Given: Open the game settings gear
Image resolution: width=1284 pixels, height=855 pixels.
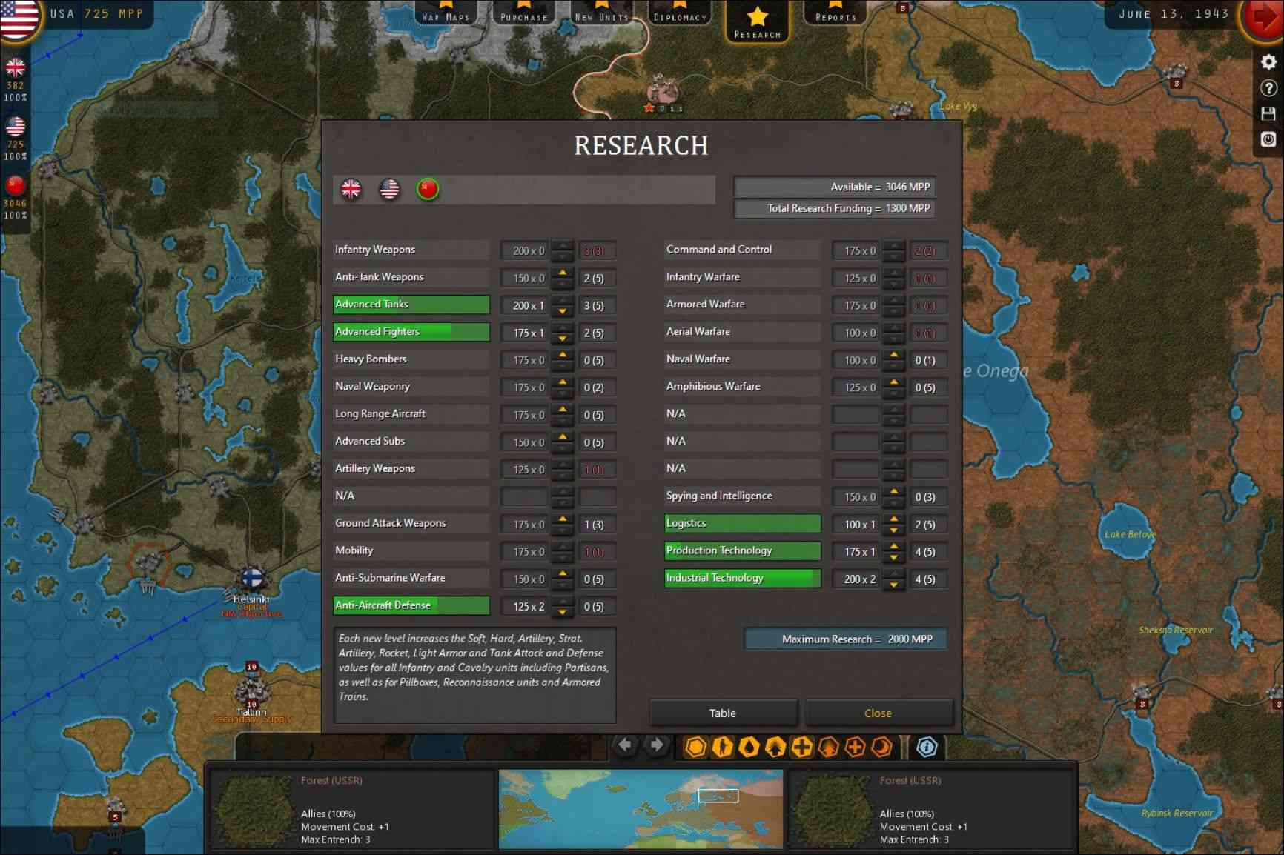Looking at the screenshot, I should 1268,62.
